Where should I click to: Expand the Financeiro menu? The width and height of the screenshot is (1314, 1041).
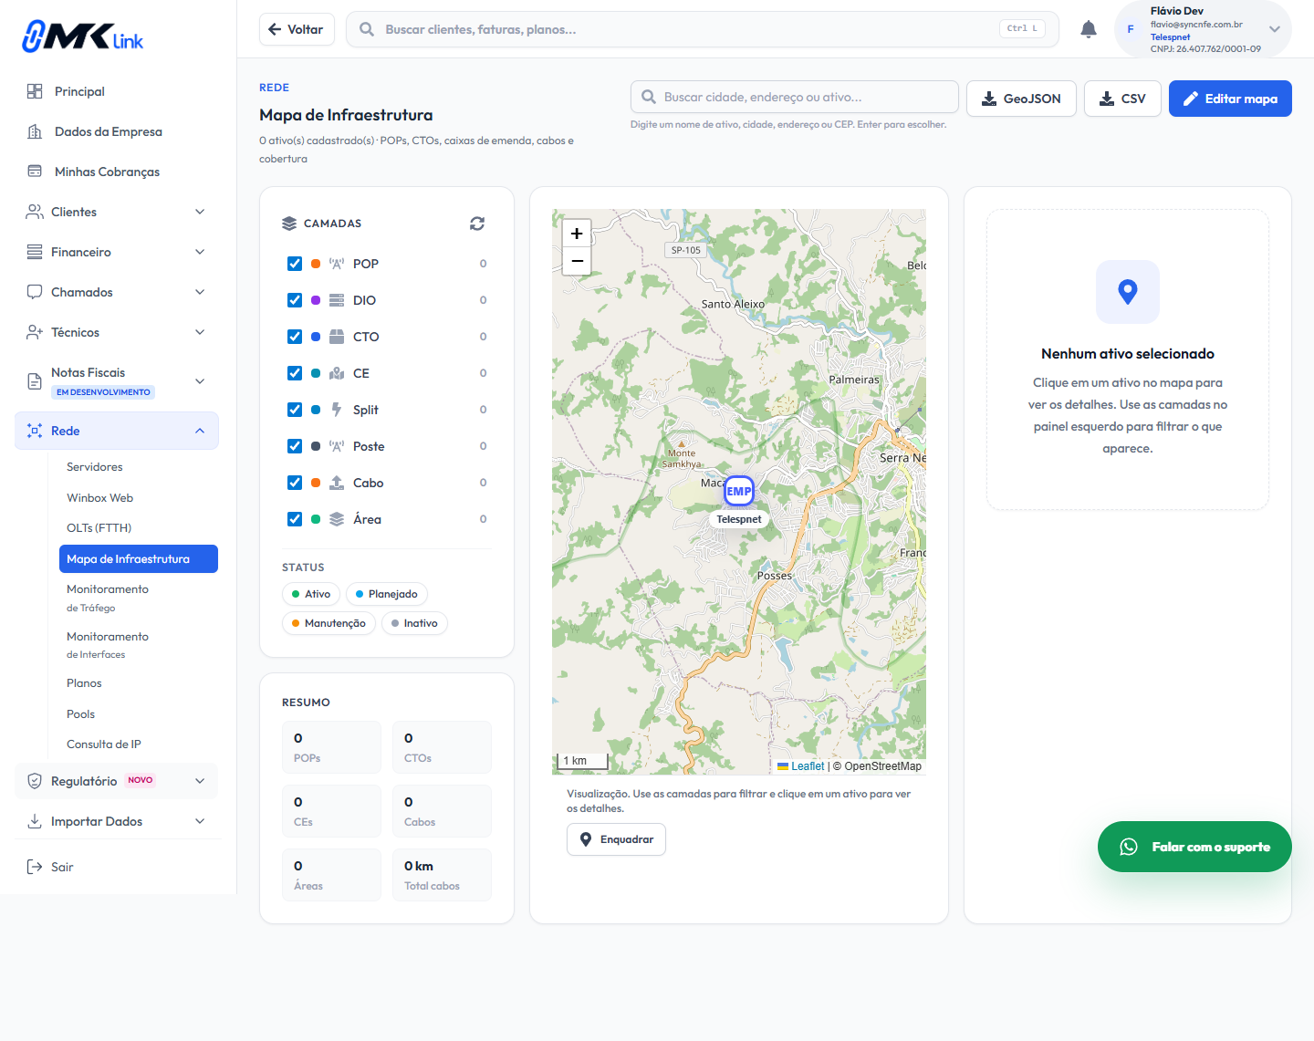click(x=117, y=252)
